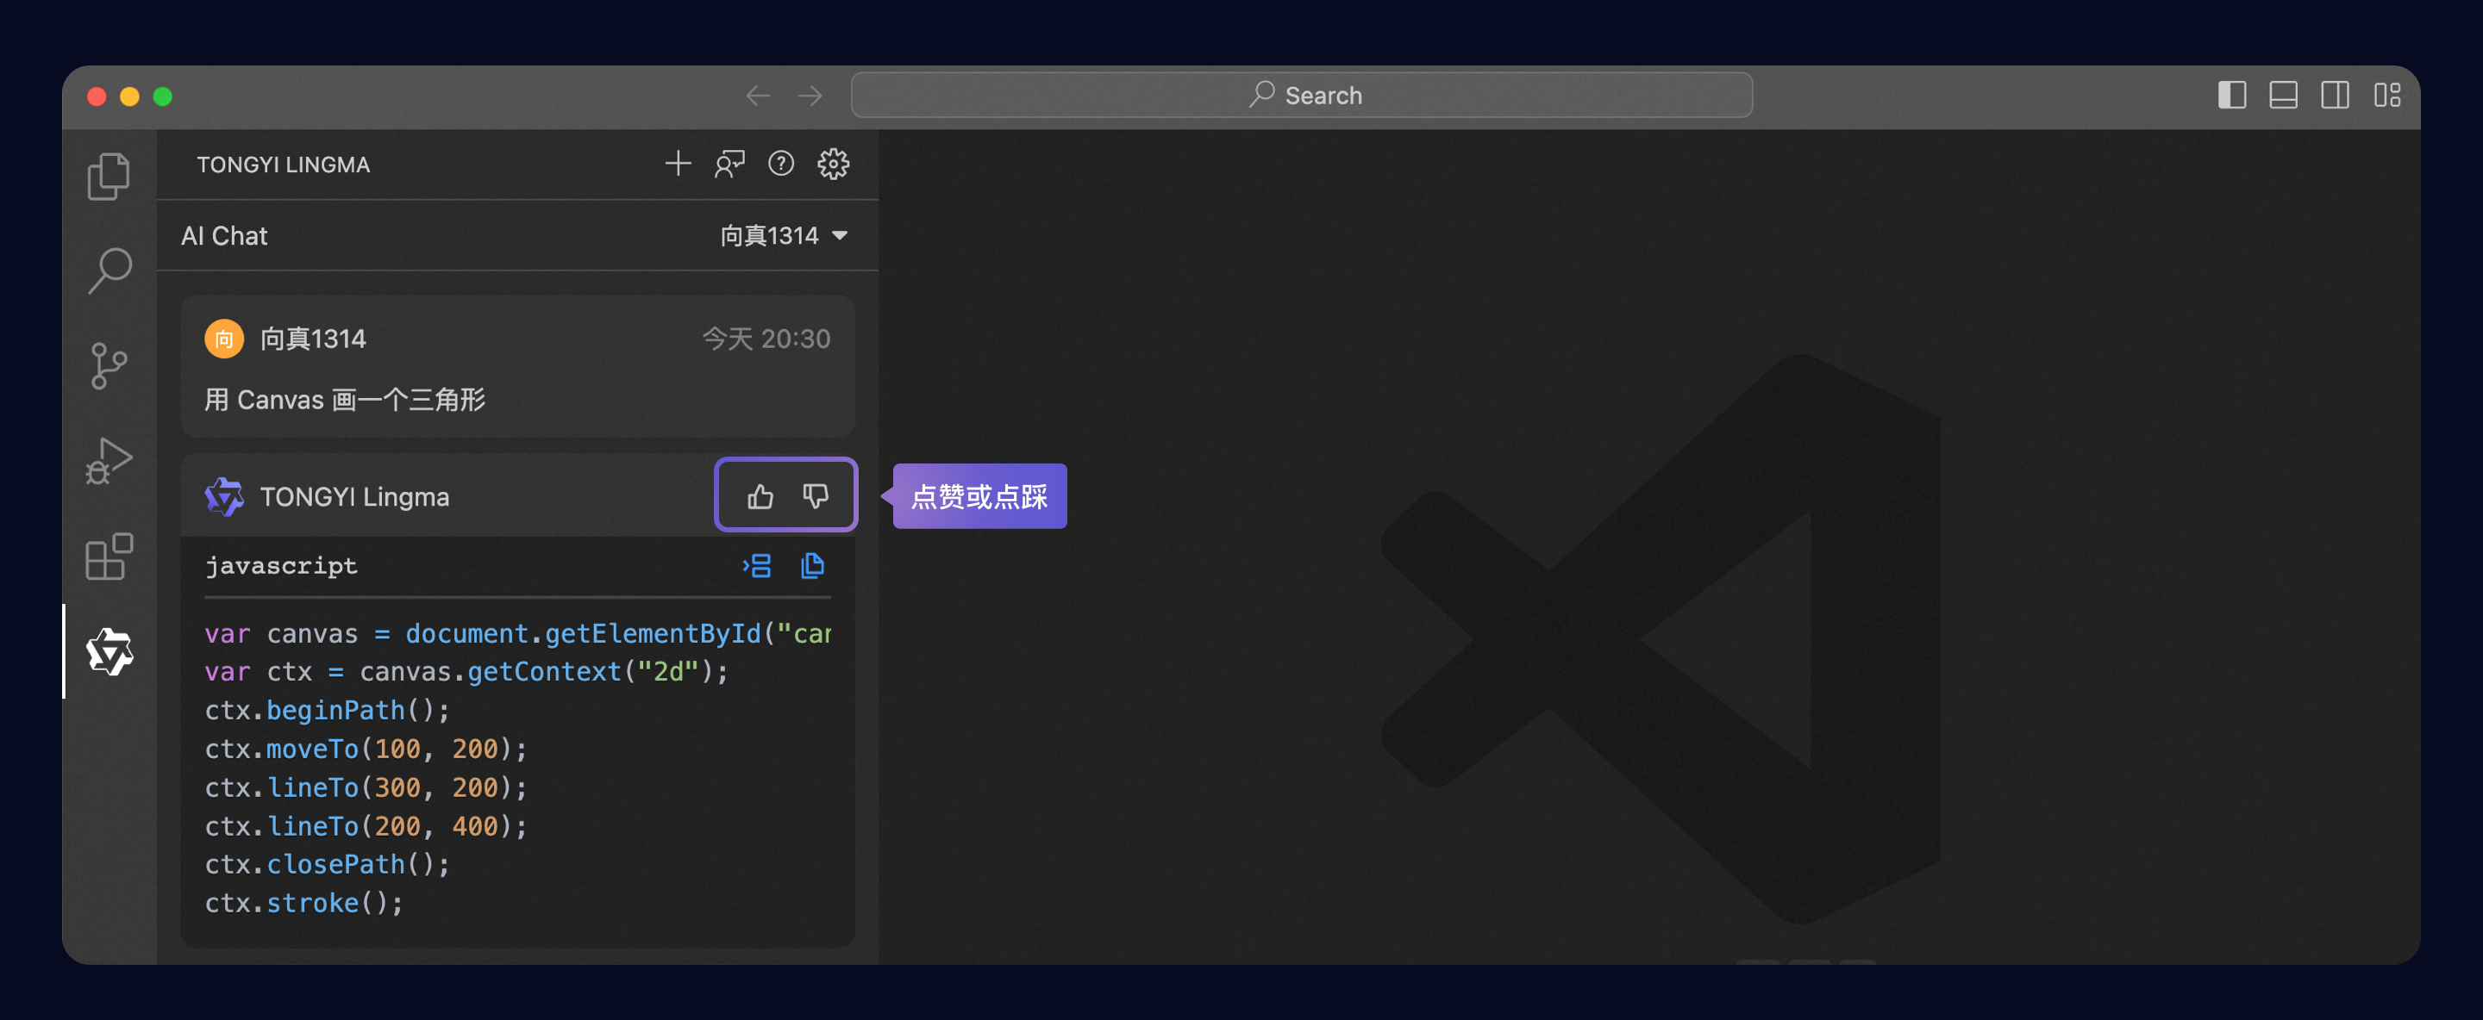Insert the javascript code into editor
The width and height of the screenshot is (2483, 1020).
[x=757, y=565]
